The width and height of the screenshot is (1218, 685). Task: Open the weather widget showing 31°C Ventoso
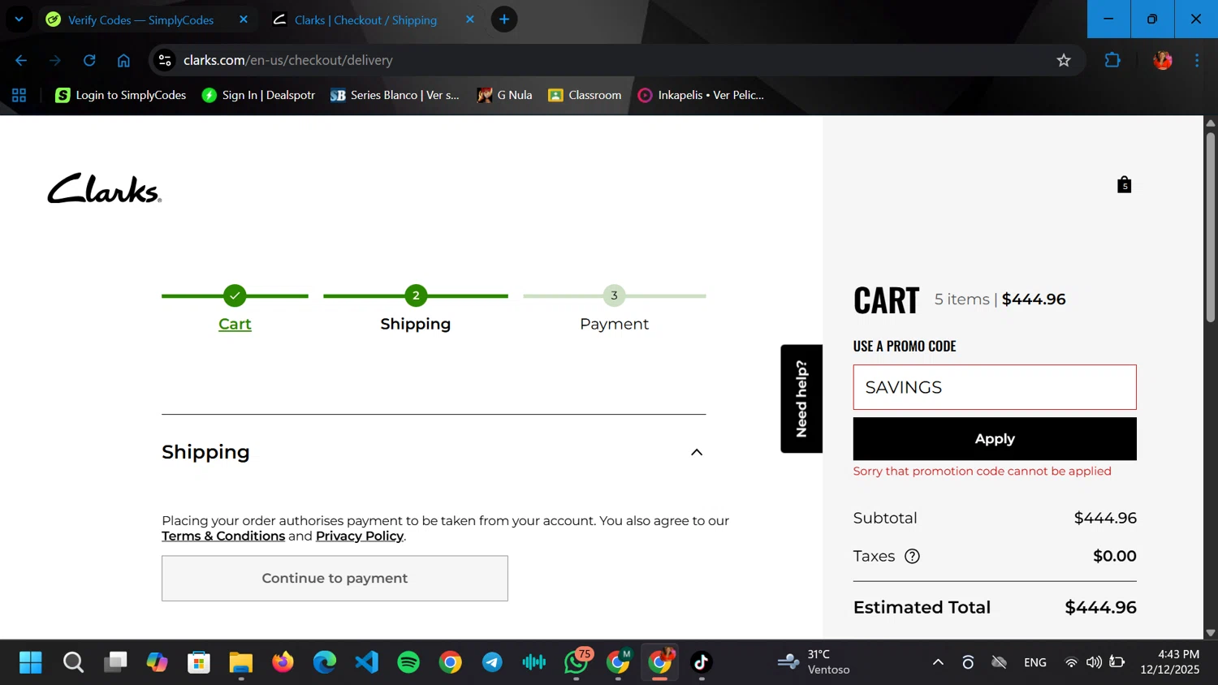pos(814,662)
